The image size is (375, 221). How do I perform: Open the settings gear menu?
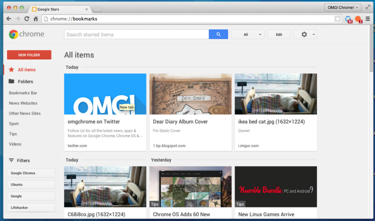click(305, 34)
